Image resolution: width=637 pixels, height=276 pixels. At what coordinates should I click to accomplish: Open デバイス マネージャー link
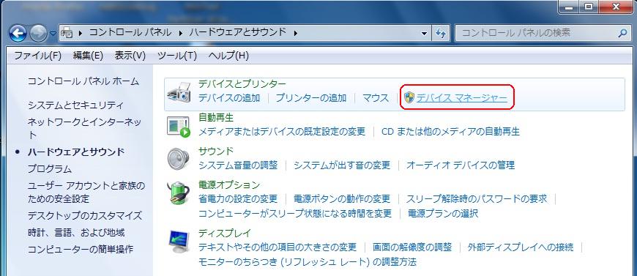coord(462,98)
